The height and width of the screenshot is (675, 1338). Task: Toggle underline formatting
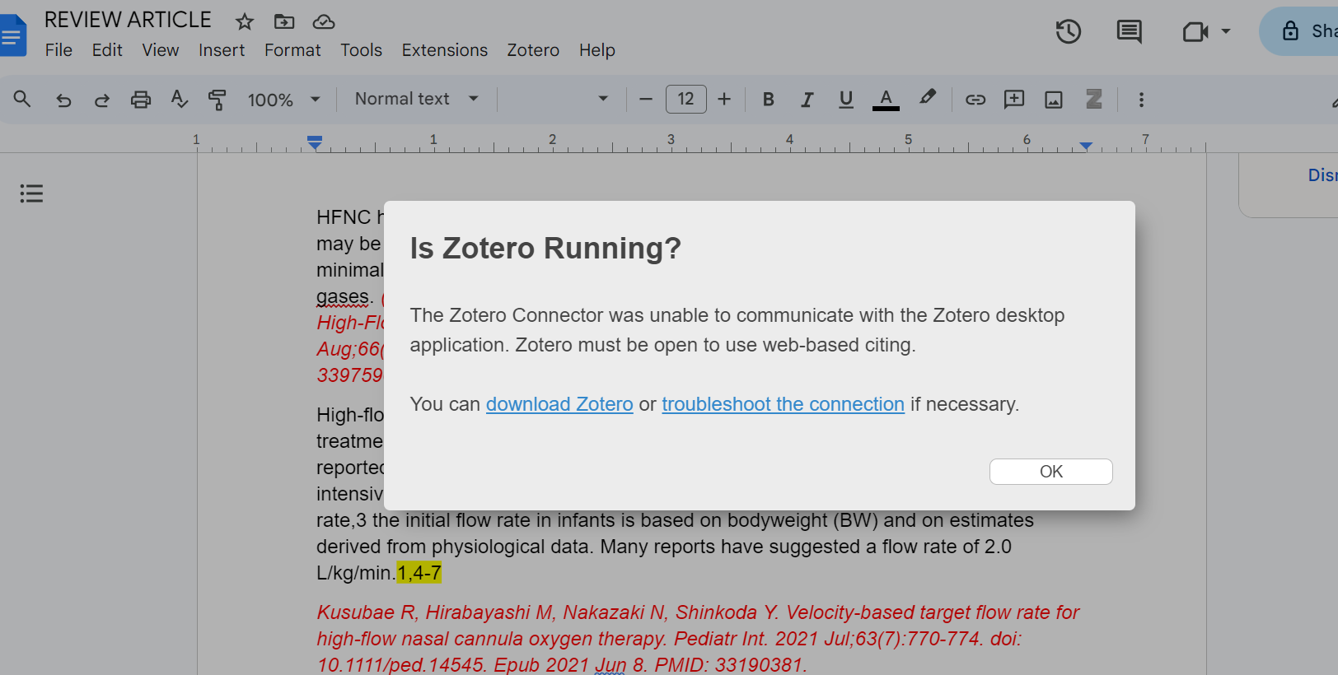pos(845,100)
